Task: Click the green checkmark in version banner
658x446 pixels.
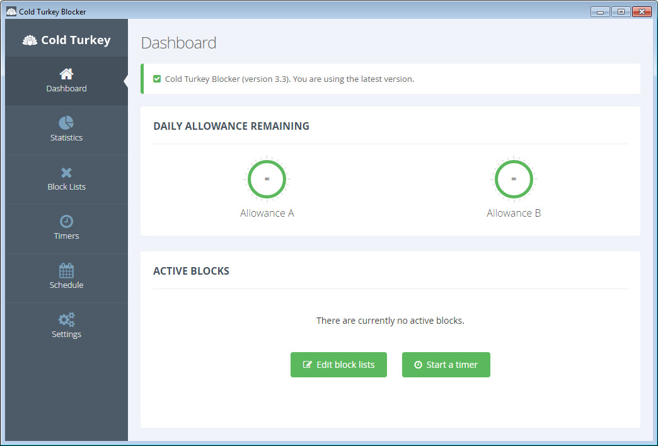Action: 157,79
